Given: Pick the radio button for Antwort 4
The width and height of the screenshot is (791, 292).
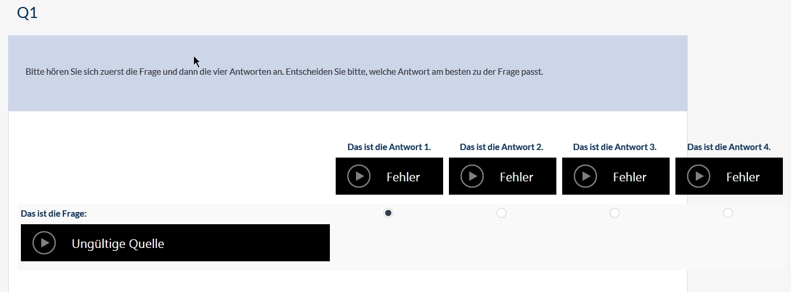Looking at the screenshot, I should pos(728,213).
